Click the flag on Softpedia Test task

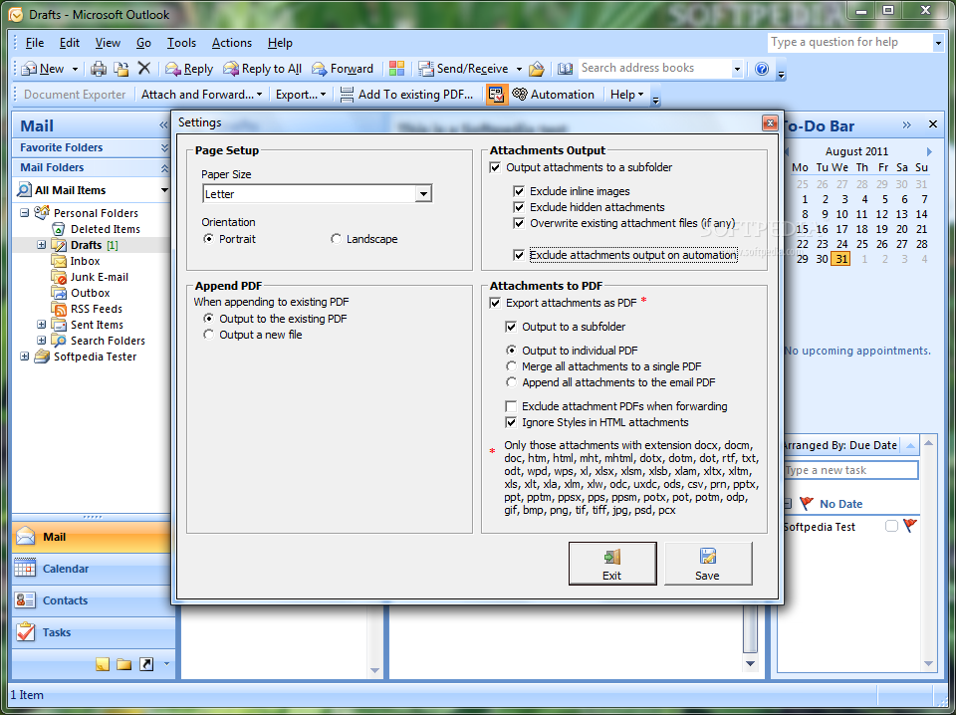(x=910, y=526)
